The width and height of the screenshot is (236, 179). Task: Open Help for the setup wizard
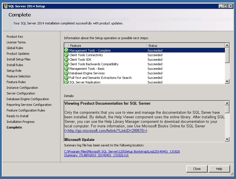point(219,169)
